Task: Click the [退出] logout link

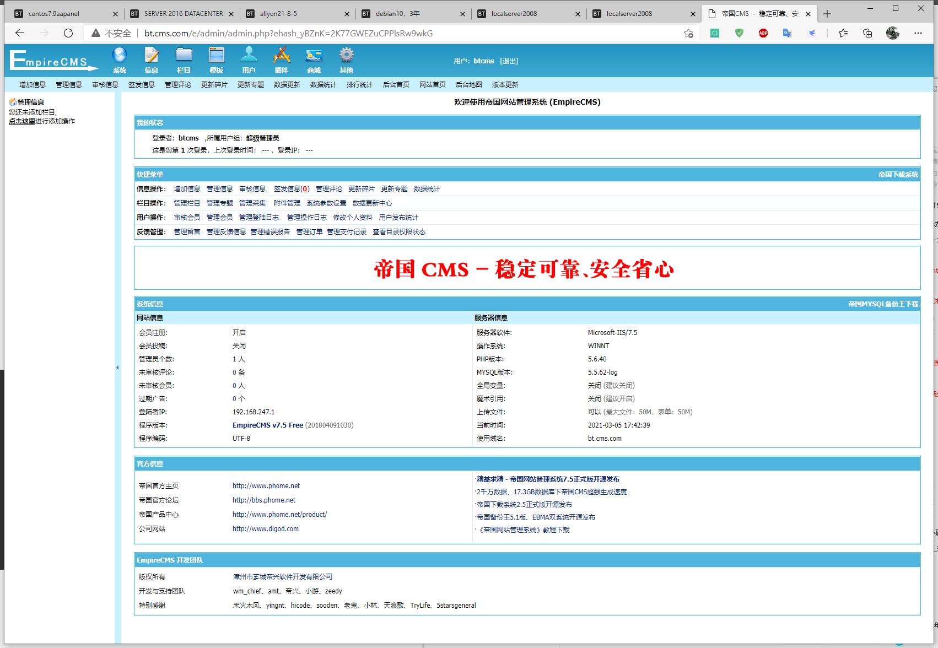Action: click(509, 61)
